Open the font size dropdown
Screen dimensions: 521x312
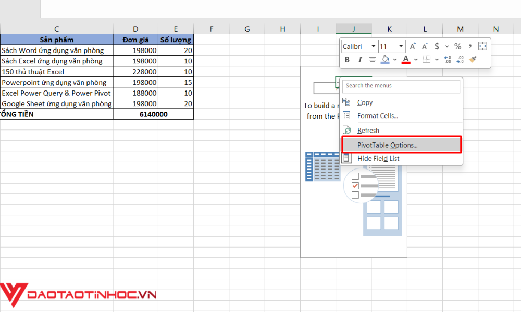click(x=400, y=46)
